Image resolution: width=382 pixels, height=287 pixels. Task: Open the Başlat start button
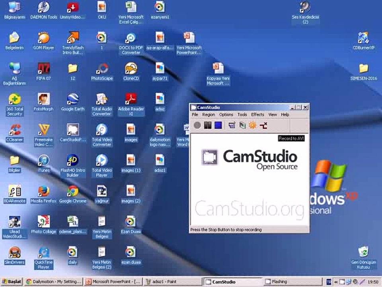click(12, 282)
